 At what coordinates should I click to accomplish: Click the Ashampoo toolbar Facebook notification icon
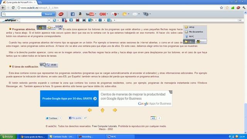click(64, 20)
